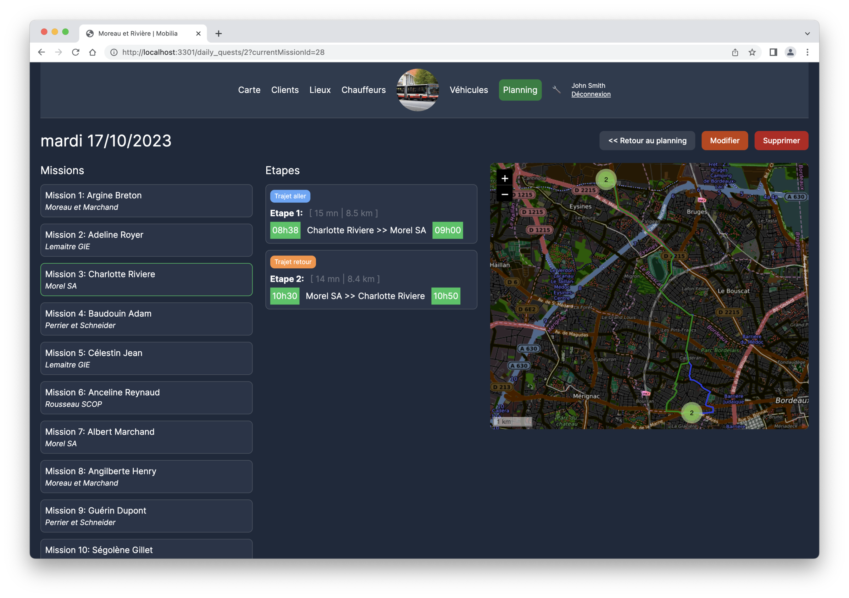Select Mission 3: Charlotte Riviere
The width and height of the screenshot is (849, 598).
pyautogui.click(x=146, y=280)
